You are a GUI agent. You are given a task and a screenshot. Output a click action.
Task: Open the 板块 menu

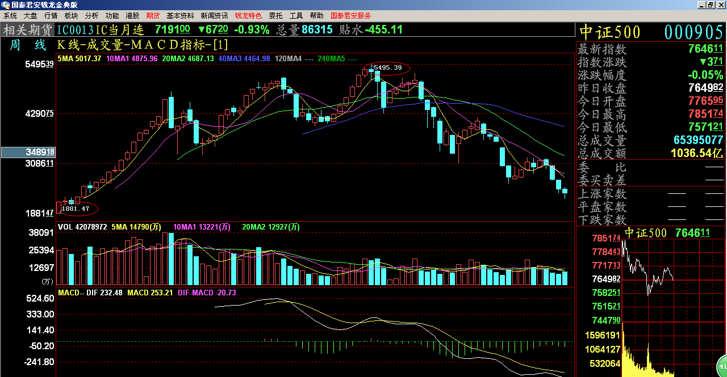tap(71, 16)
